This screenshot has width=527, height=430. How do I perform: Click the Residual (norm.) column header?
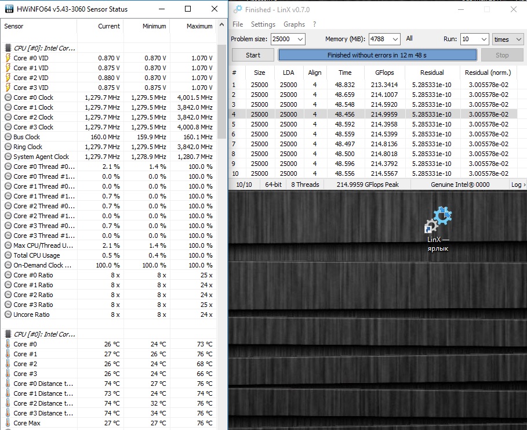pyautogui.click(x=488, y=73)
